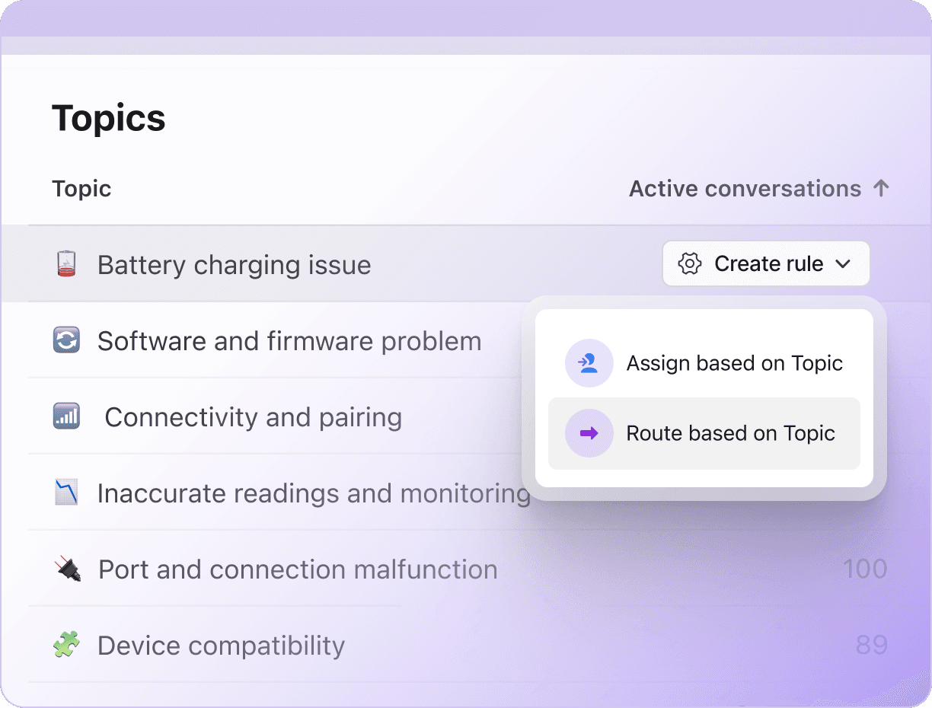Open the Create rule dropdown

pos(766,264)
